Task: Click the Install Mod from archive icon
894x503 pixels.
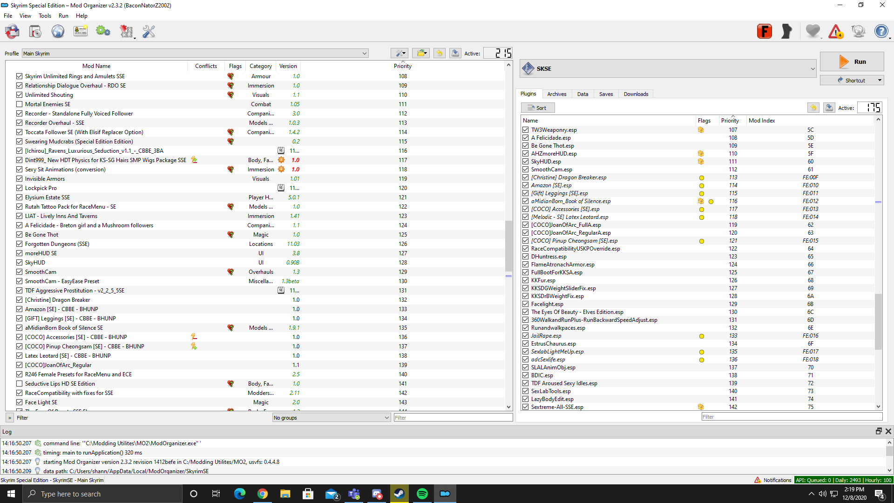Action: coord(35,32)
